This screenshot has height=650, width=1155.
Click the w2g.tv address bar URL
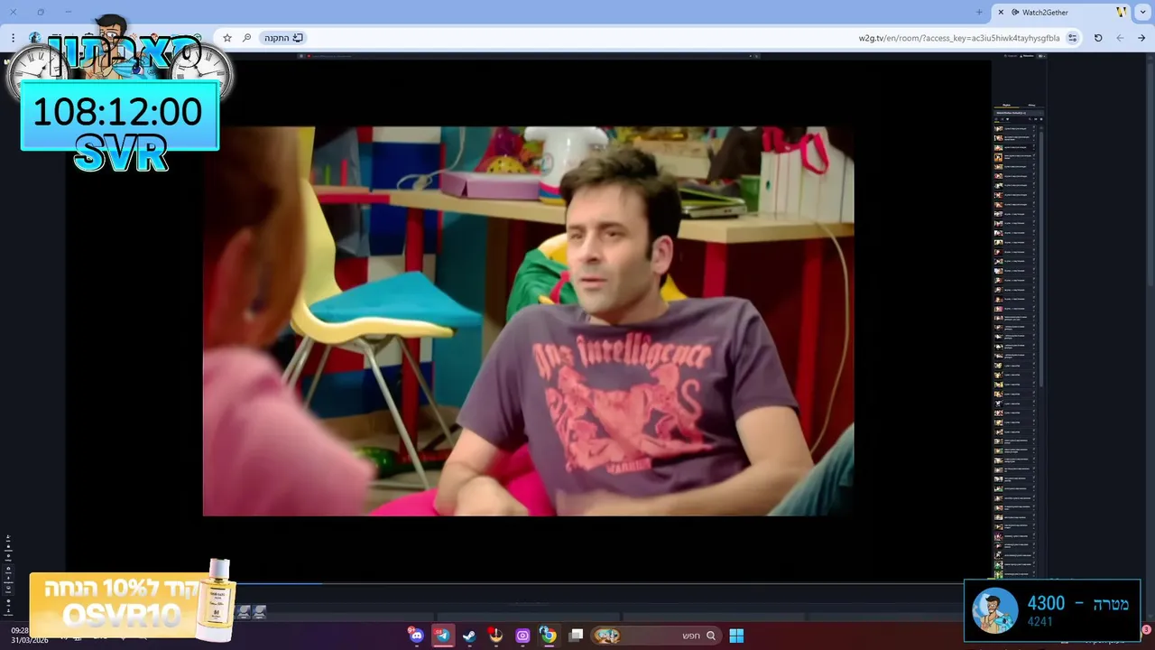pos(959,38)
